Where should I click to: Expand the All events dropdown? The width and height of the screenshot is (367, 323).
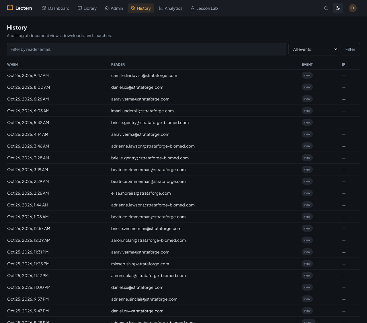[313, 49]
